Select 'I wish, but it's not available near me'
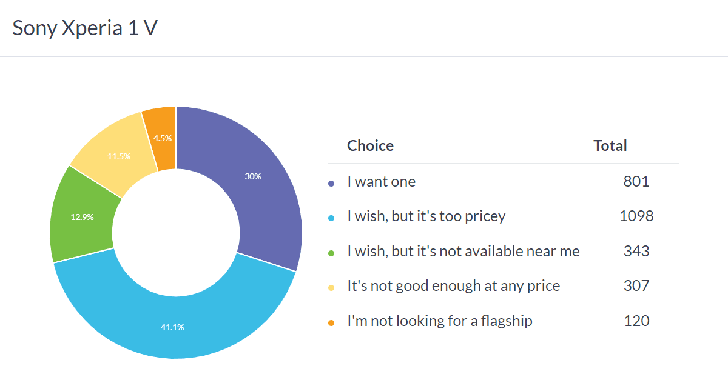This screenshot has height=380, width=728. click(x=463, y=252)
